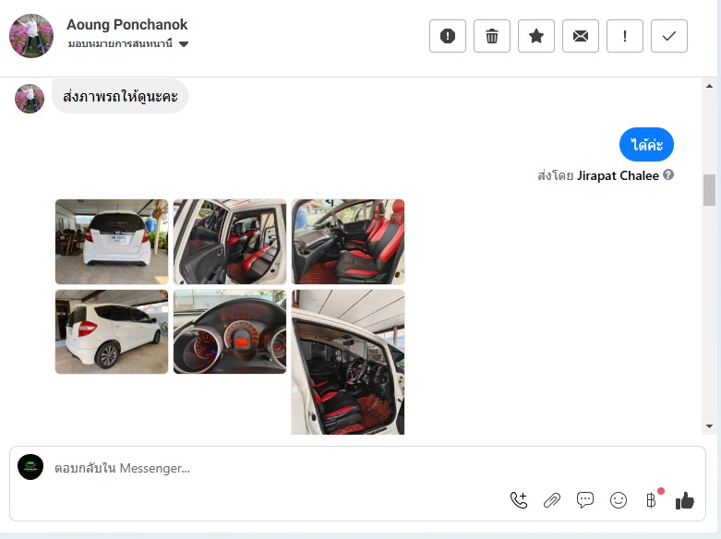Screen dimensions: 721x539
Task: Click the scrollbar down arrow
Action: pos(709,426)
